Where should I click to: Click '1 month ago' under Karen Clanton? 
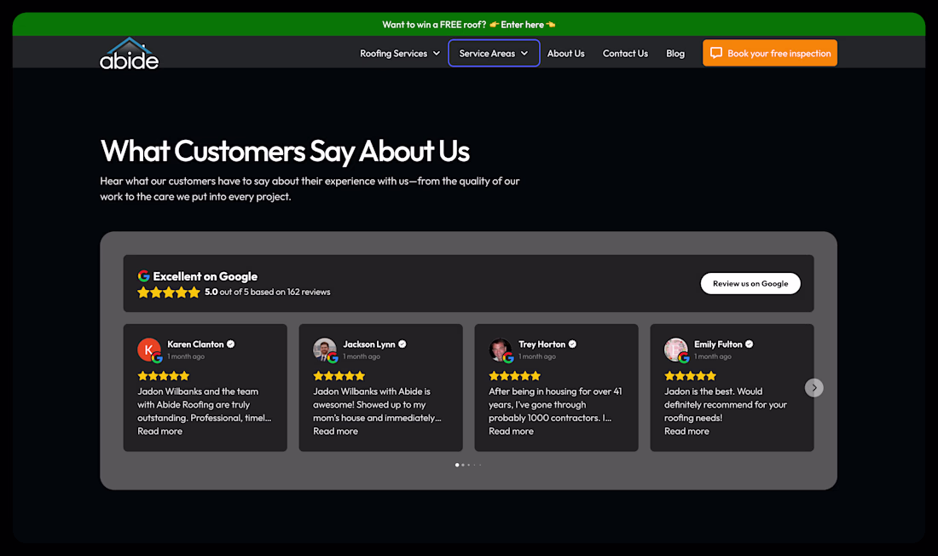[186, 356]
